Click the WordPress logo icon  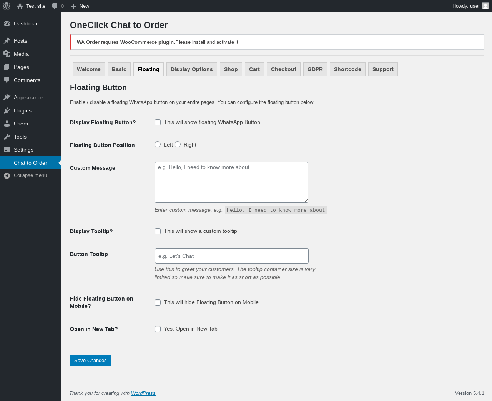tap(7, 6)
